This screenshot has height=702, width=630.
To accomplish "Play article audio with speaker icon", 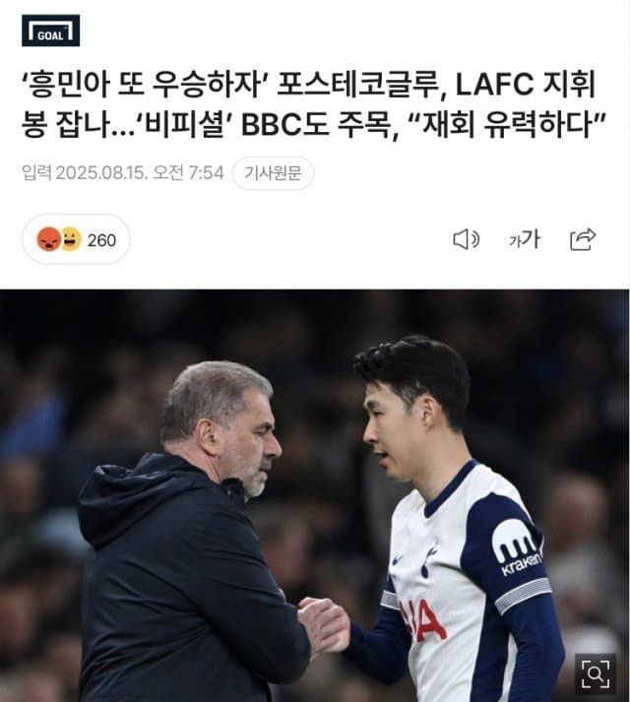I will pyautogui.click(x=466, y=239).
